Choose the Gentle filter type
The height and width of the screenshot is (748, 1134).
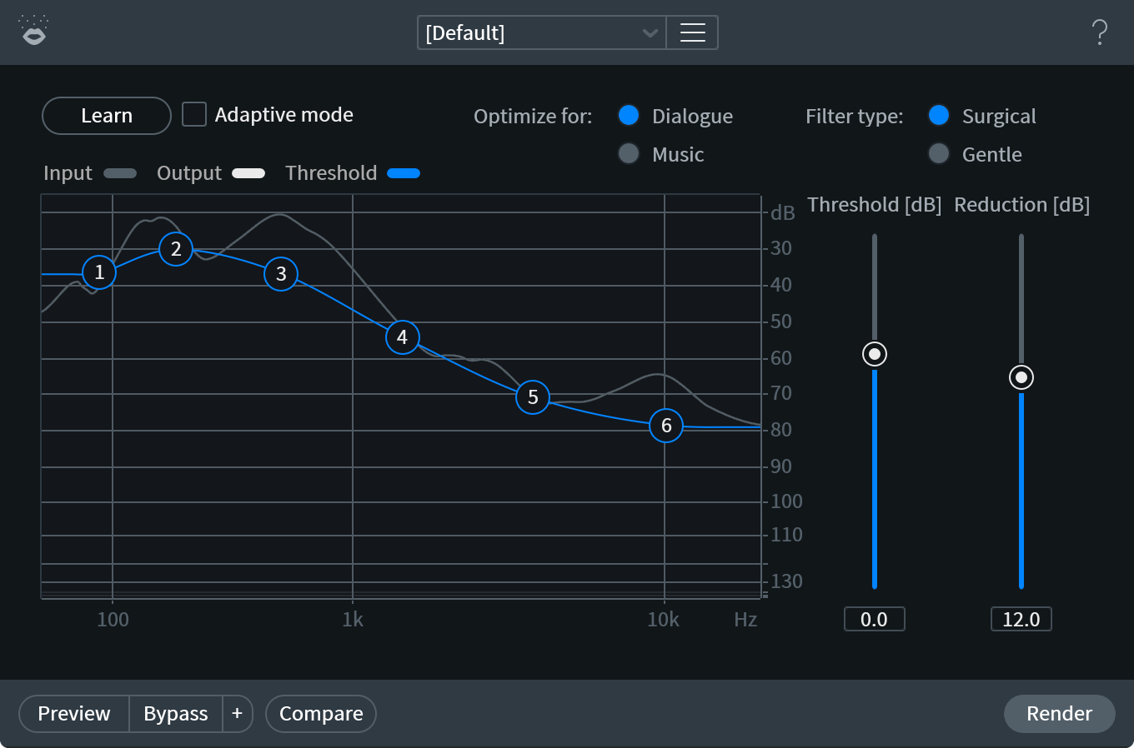coord(939,154)
